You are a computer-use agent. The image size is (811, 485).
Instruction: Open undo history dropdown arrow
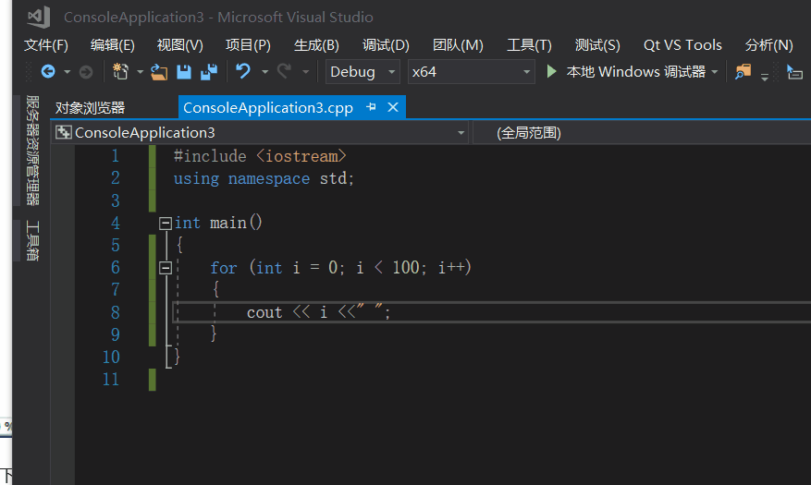click(x=264, y=72)
